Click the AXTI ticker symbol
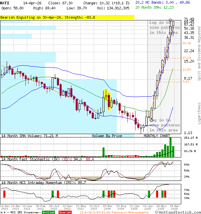 pyautogui.click(x=5, y=3)
